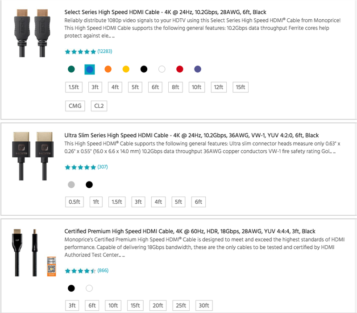This screenshot has height=313, width=357.
Task: Choose the purple color swatch
Action: pyautogui.click(x=198, y=69)
